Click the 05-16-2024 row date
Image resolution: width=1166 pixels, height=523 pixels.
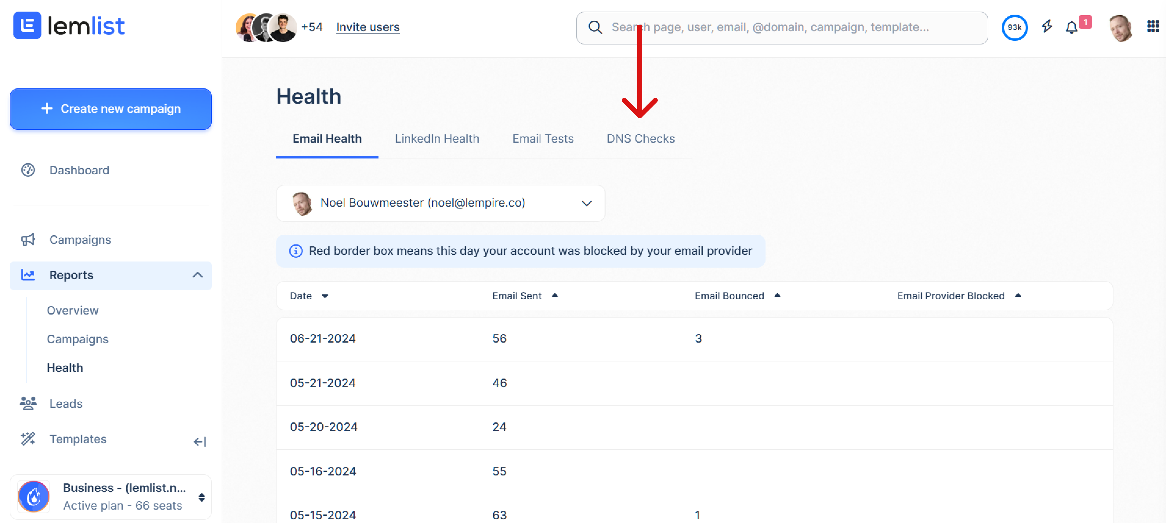tap(323, 471)
